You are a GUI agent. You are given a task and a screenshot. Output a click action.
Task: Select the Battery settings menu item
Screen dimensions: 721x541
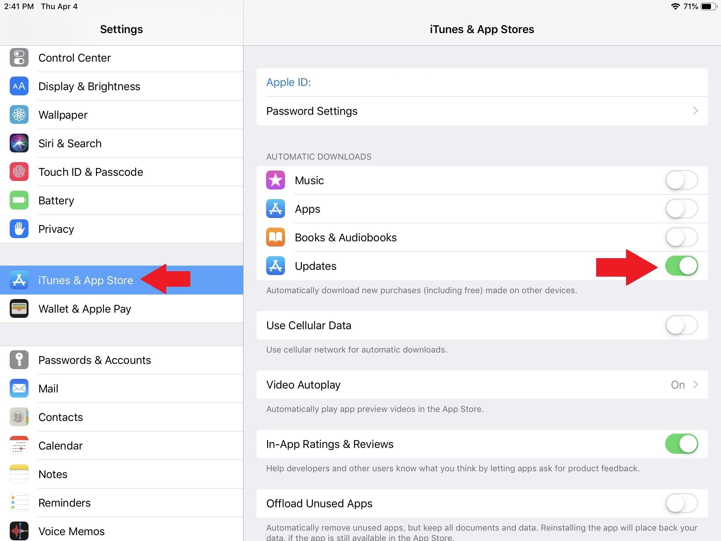click(121, 200)
